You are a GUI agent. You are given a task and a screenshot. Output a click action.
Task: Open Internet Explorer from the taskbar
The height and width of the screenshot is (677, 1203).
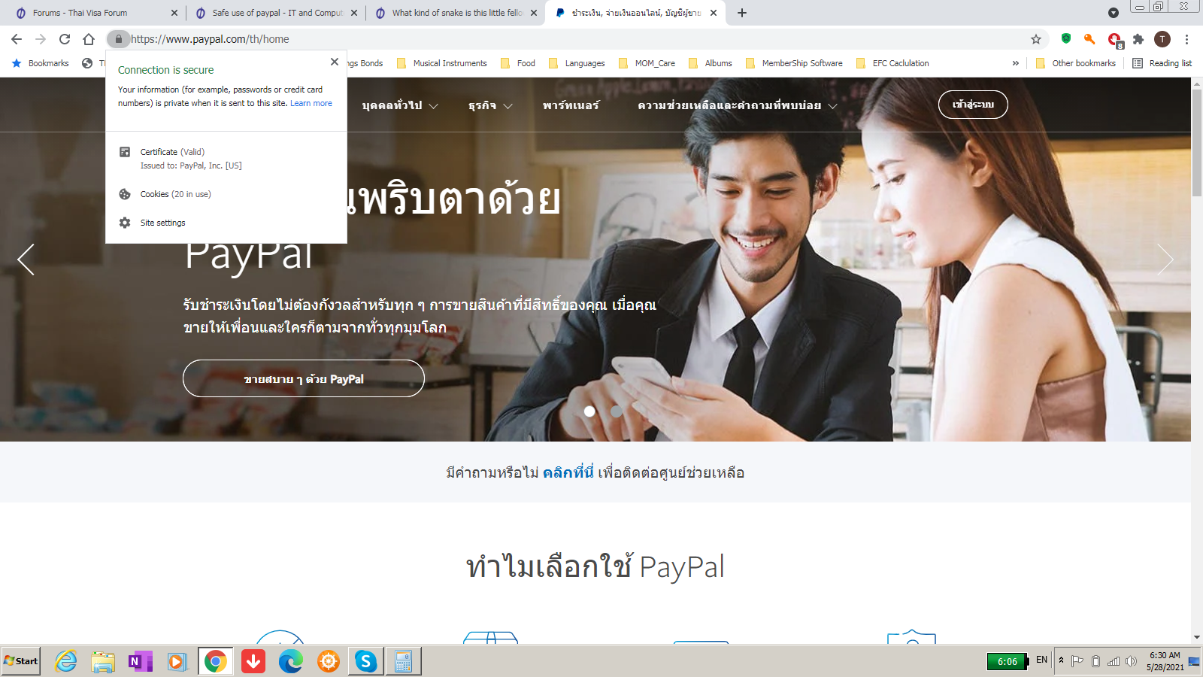(66, 661)
